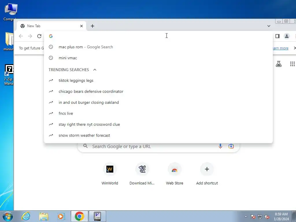Close the New Tab tab
Viewport: 296px width, 222px height.
click(81, 26)
